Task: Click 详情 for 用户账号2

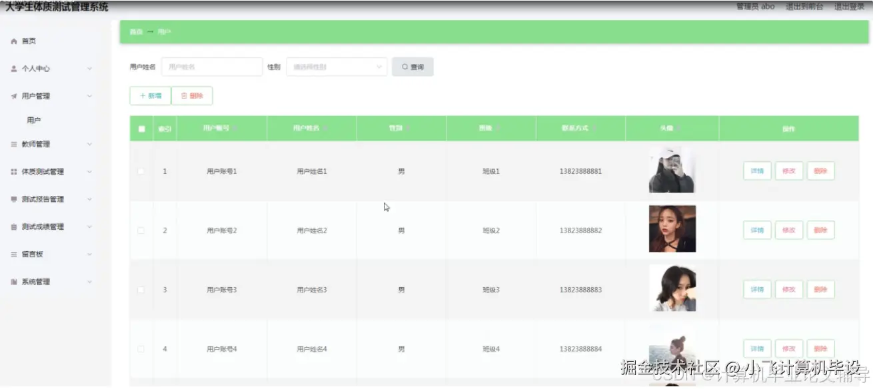Action: pos(757,230)
